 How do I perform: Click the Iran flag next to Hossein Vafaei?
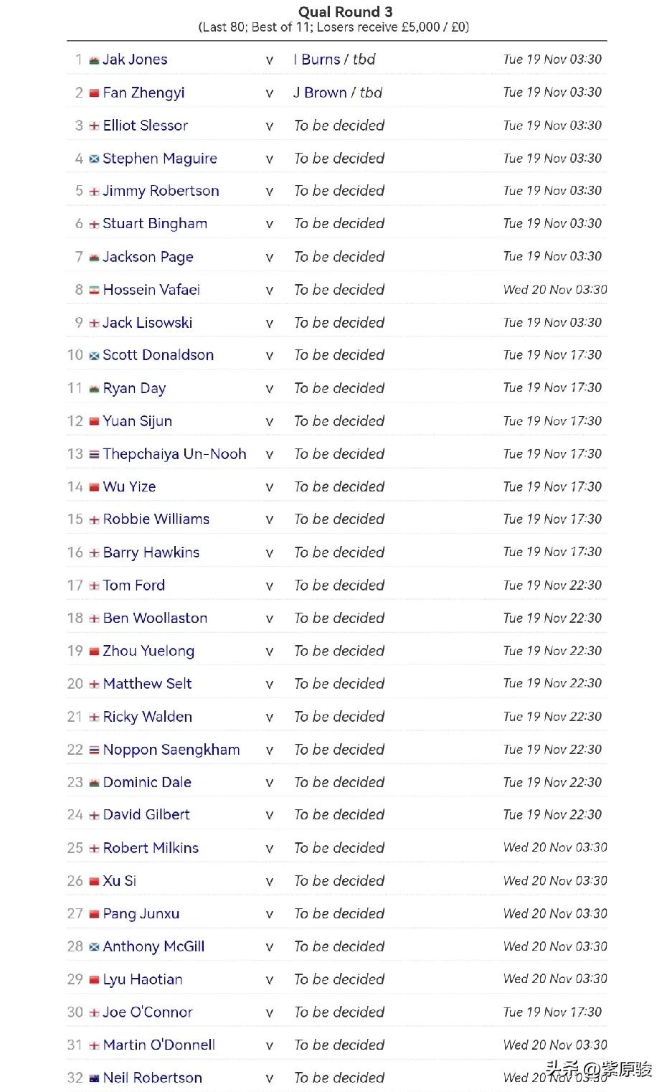94,291
